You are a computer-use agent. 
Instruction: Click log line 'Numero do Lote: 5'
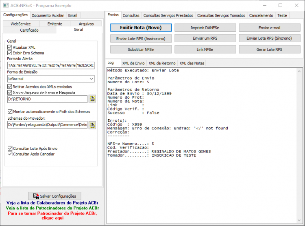pyautogui.click(x=128, y=82)
